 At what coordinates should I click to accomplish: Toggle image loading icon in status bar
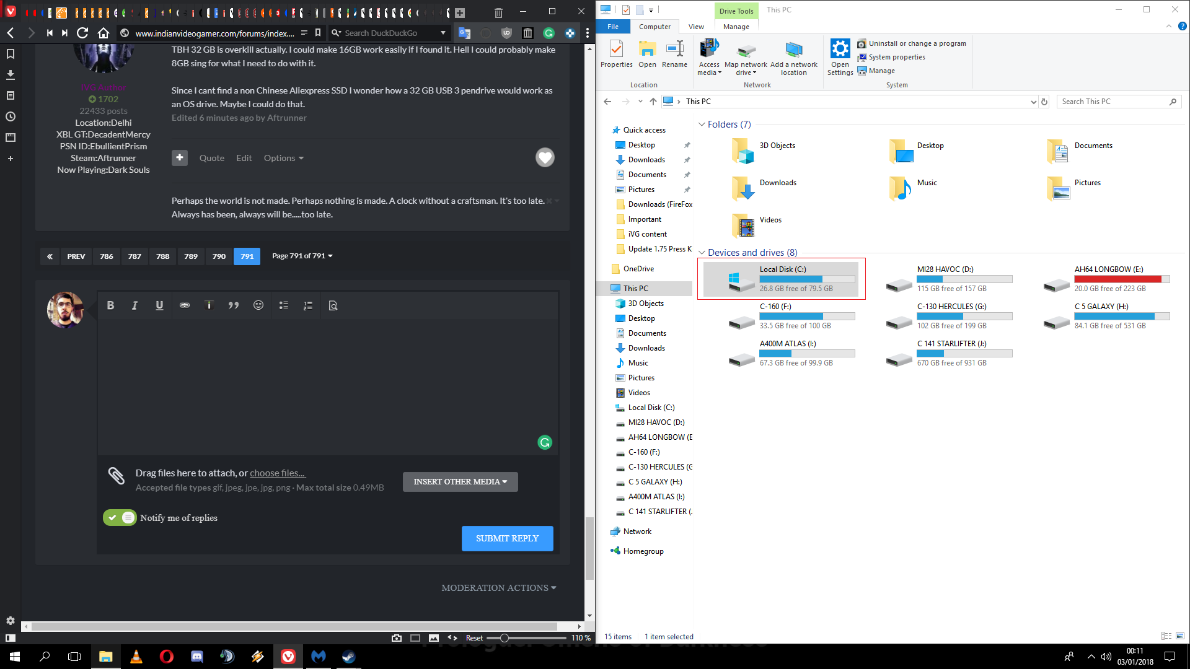[434, 637]
